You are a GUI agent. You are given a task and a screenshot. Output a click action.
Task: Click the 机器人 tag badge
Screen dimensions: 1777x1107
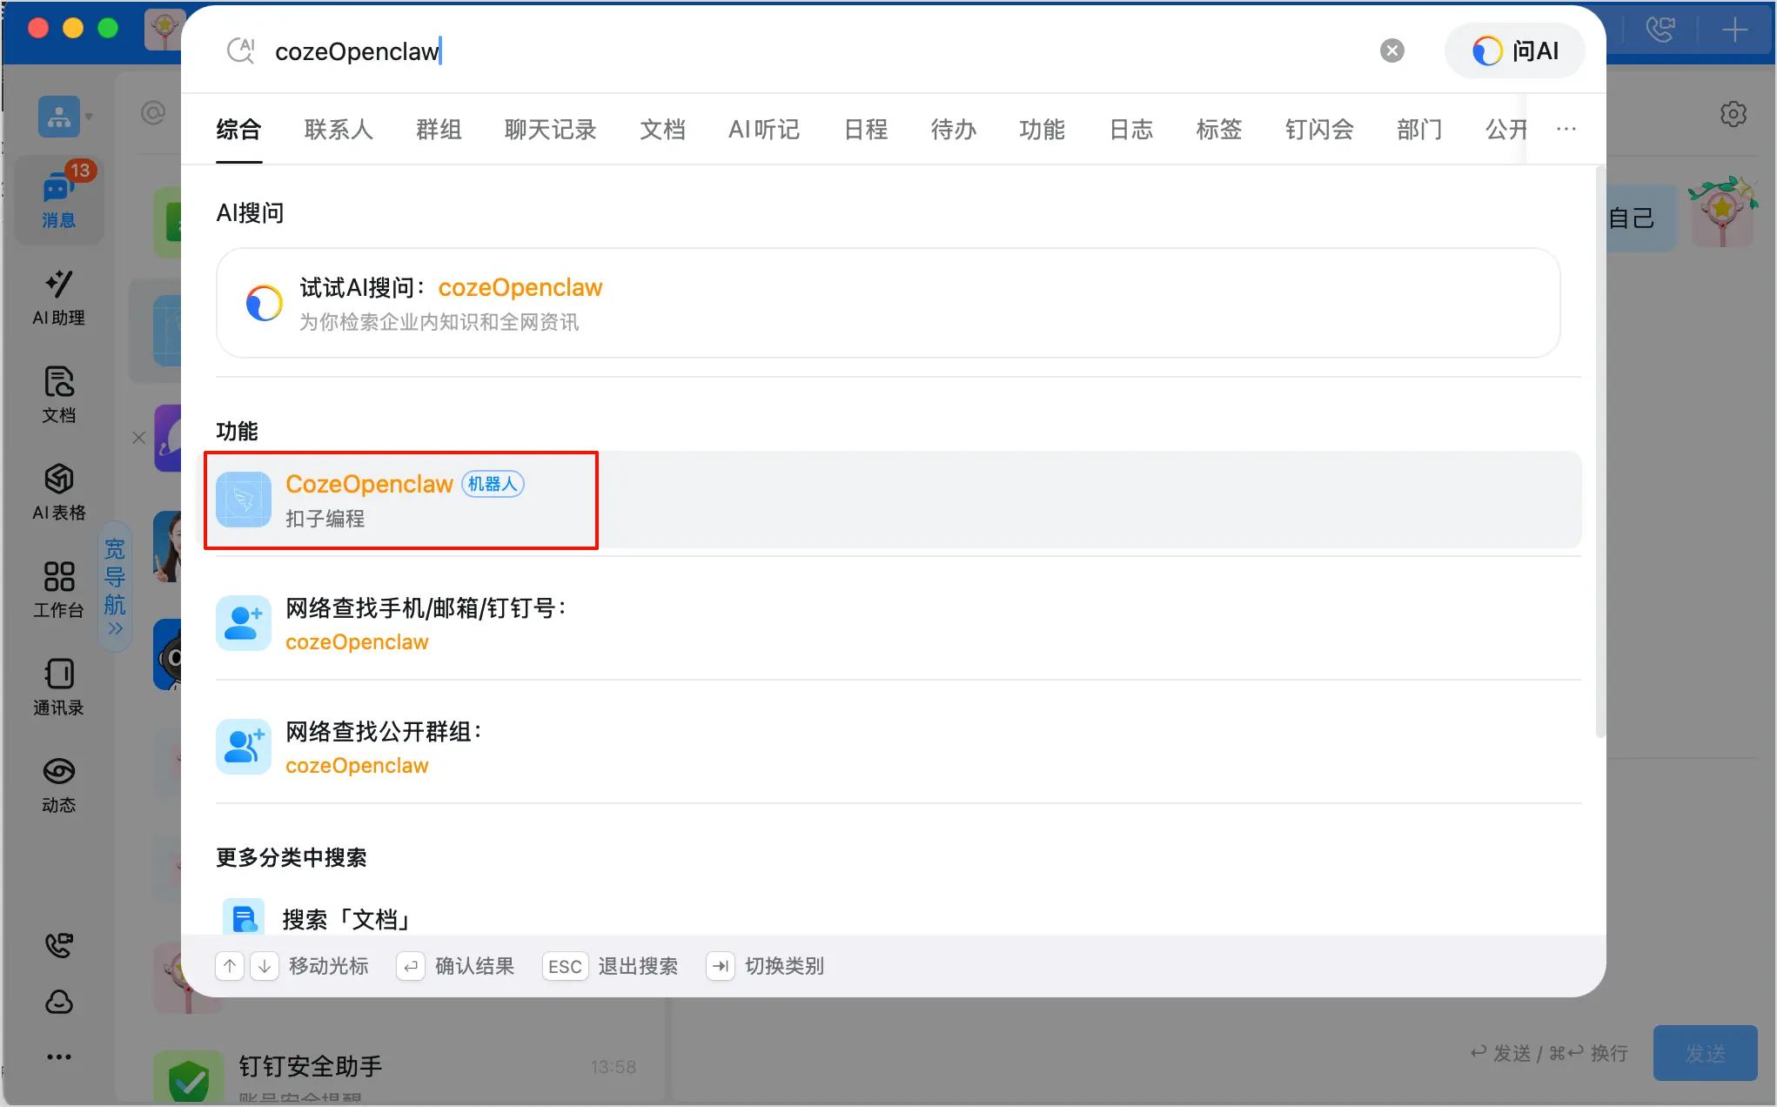pos(493,484)
